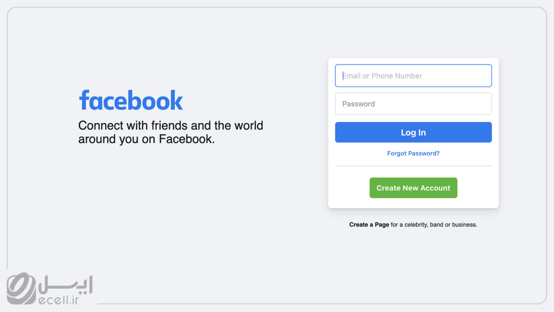Click the green Create New Account button
This screenshot has height=312, width=554.
(413, 188)
